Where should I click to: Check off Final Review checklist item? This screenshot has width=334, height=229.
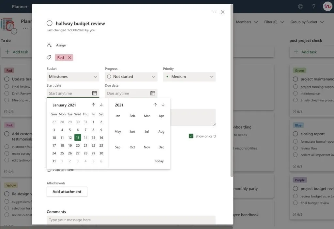pyautogui.click(x=7, y=87)
